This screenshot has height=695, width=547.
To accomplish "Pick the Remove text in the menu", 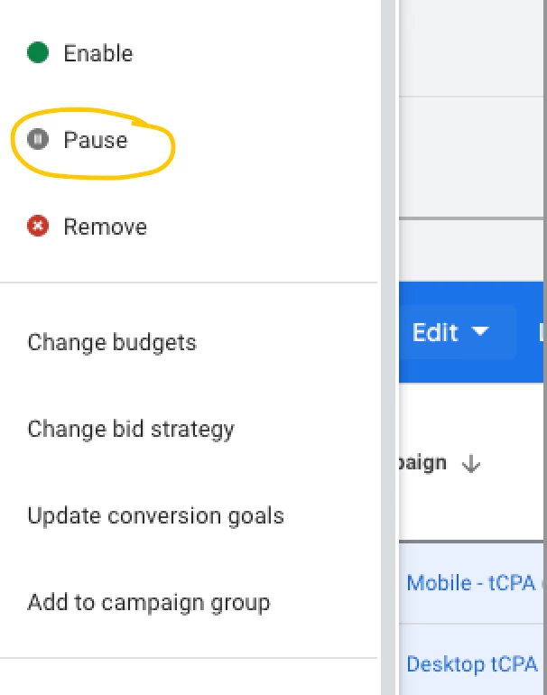I will click(x=105, y=227).
